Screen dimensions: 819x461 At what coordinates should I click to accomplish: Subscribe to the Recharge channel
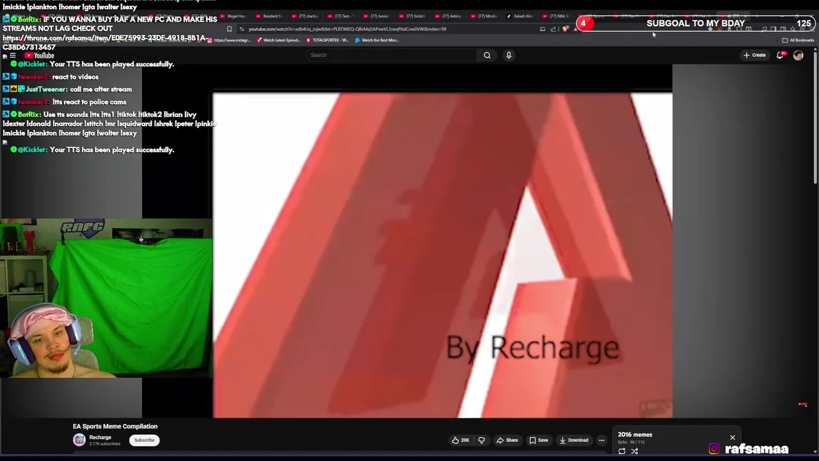(144, 440)
